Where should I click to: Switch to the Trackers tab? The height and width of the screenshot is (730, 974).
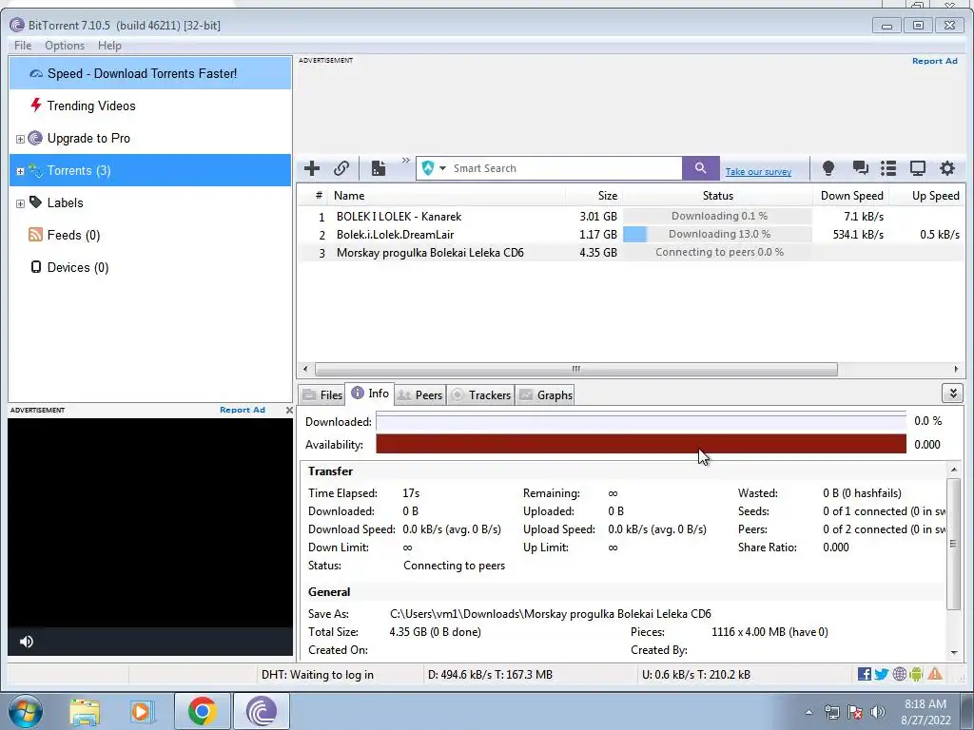click(x=480, y=394)
